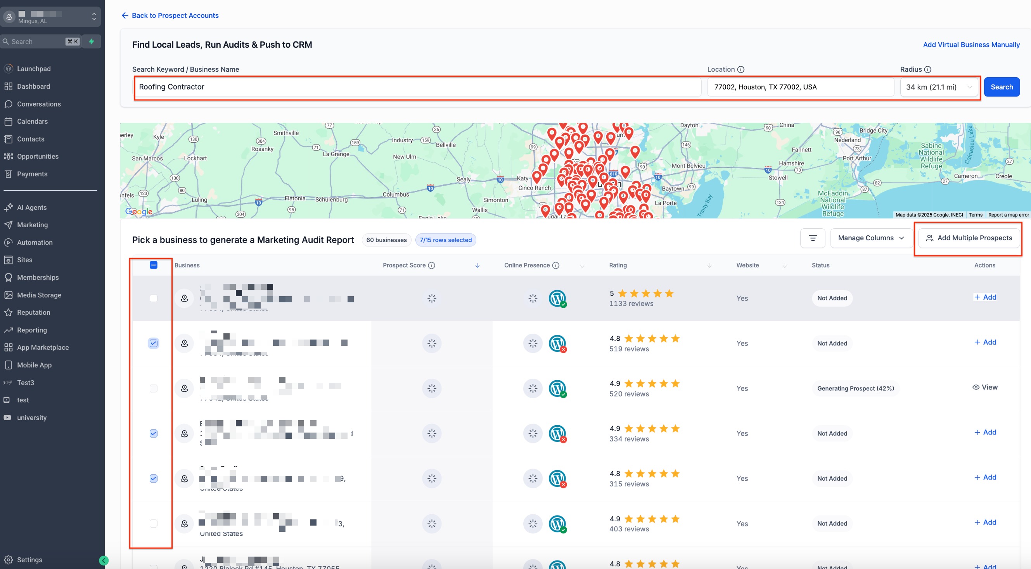The image size is (1031, 569).
Task: Click WordPress icon in the 1133 reviews row
Action: click(557, 298)
